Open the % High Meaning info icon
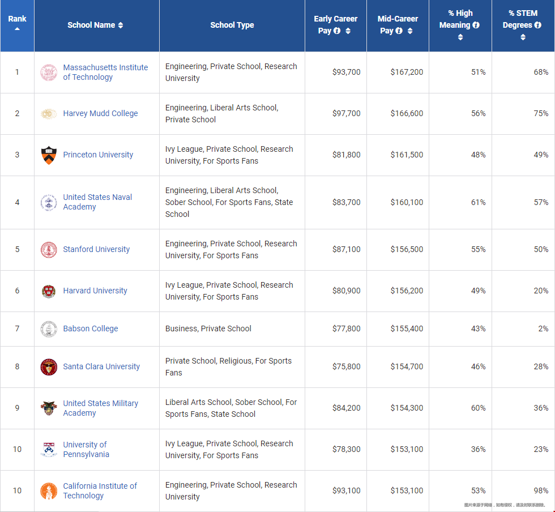The width and height of the screenshot is (555, 512). point(476,25)
